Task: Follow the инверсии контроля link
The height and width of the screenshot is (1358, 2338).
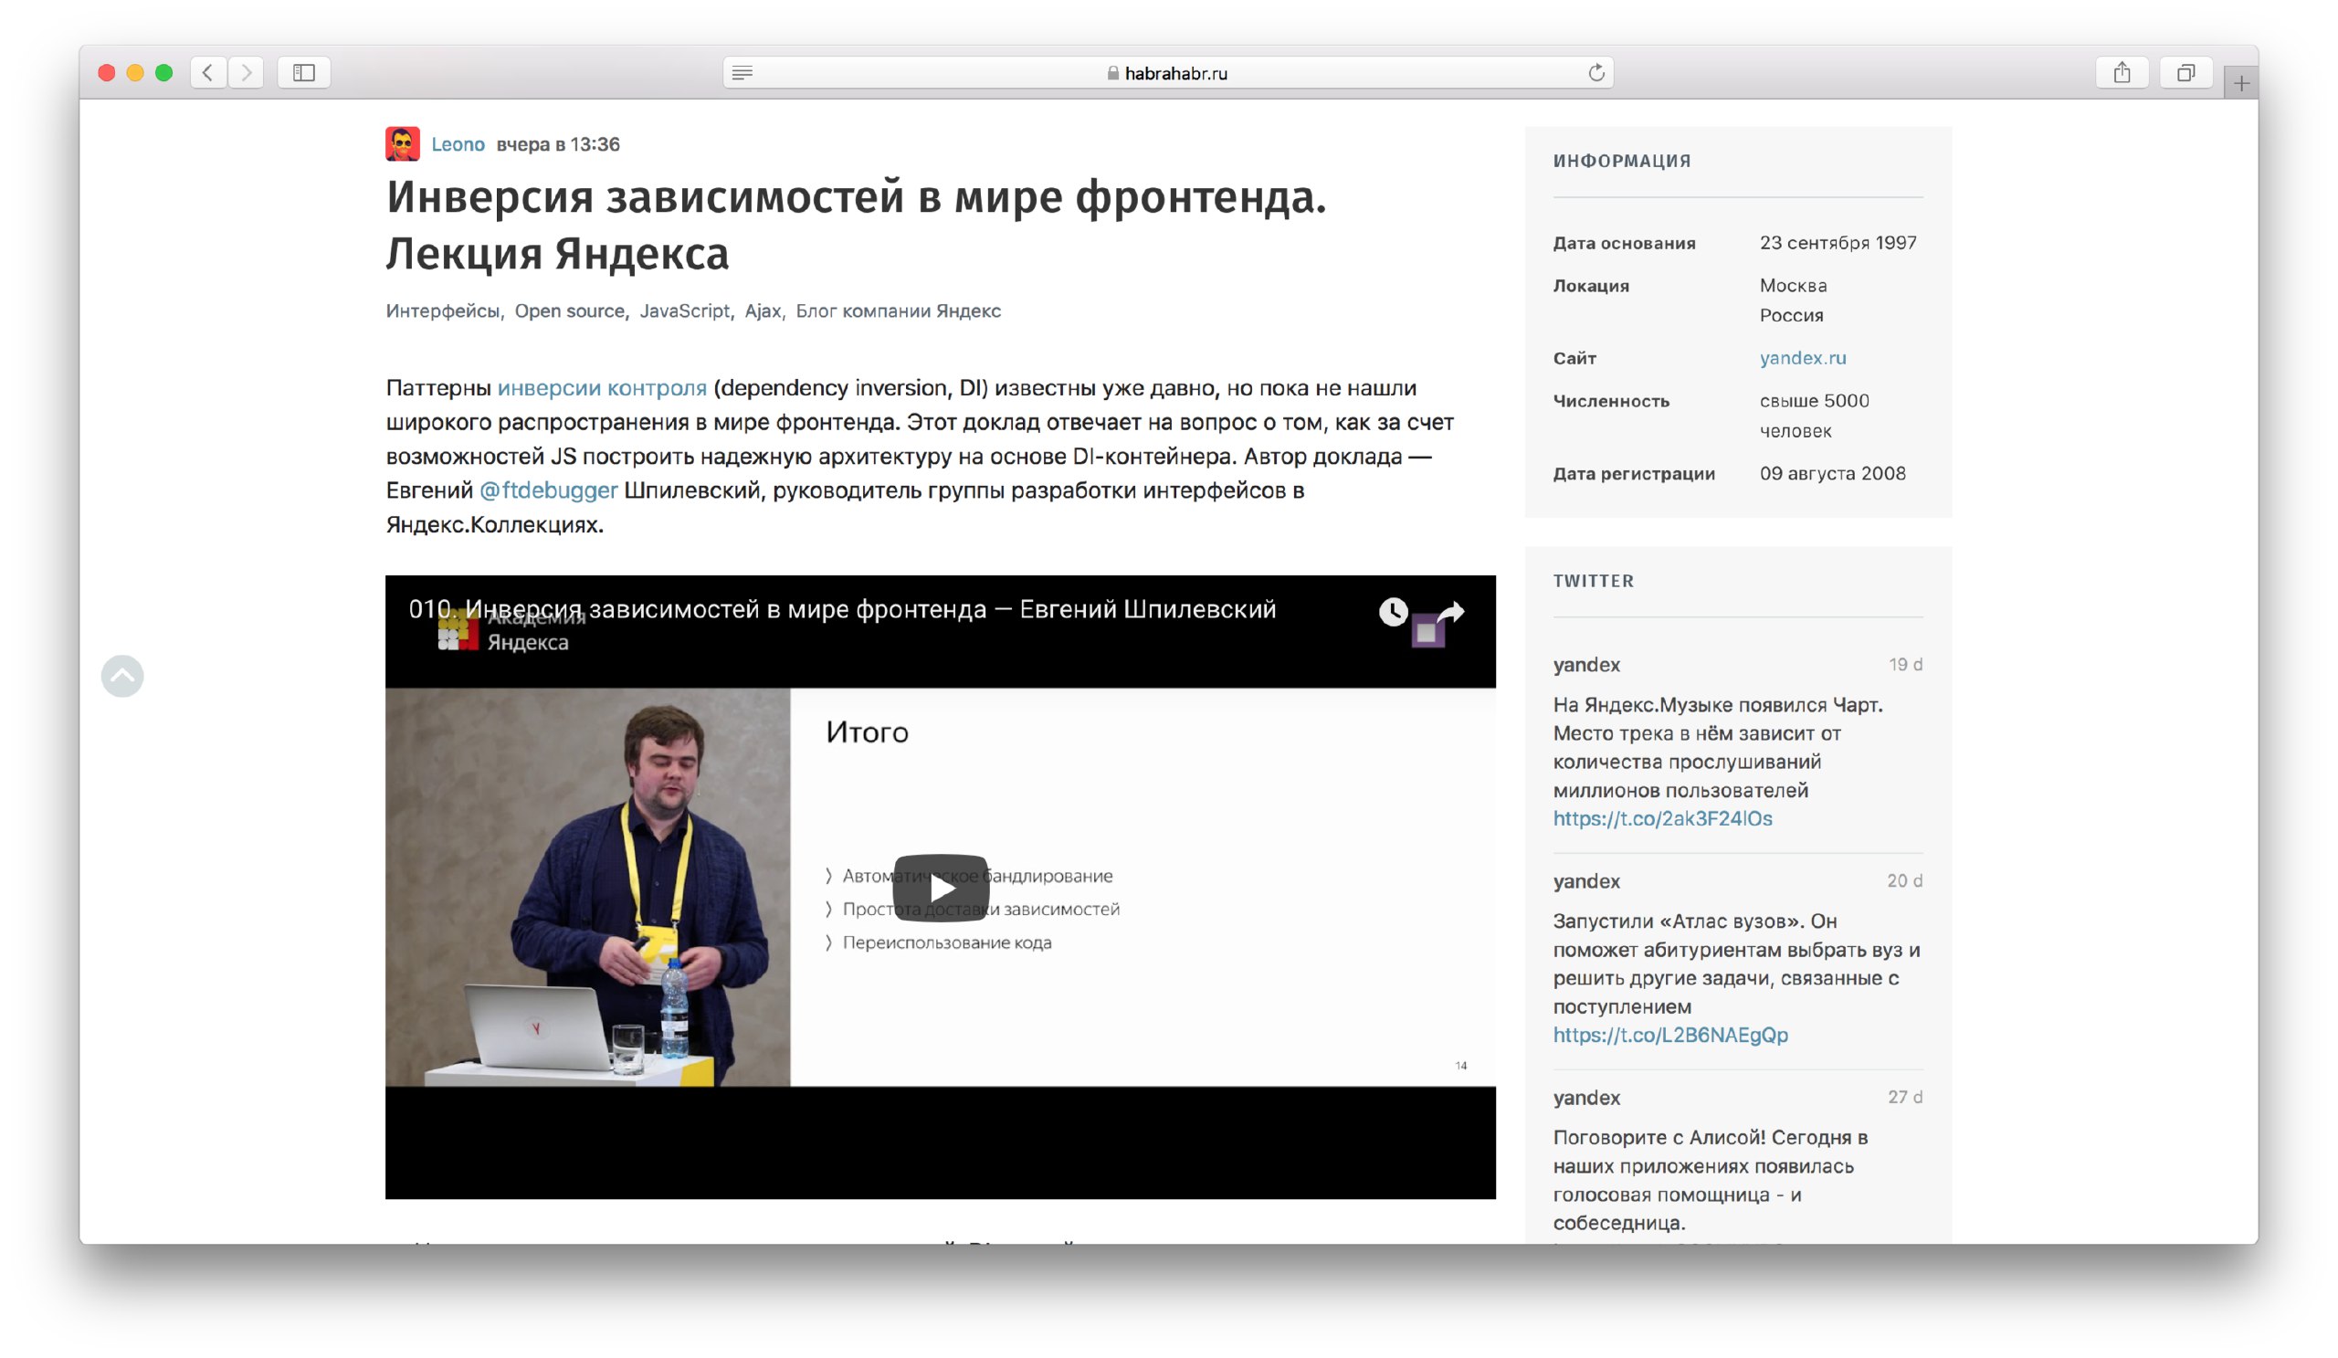Action: [x=602, y=388]
